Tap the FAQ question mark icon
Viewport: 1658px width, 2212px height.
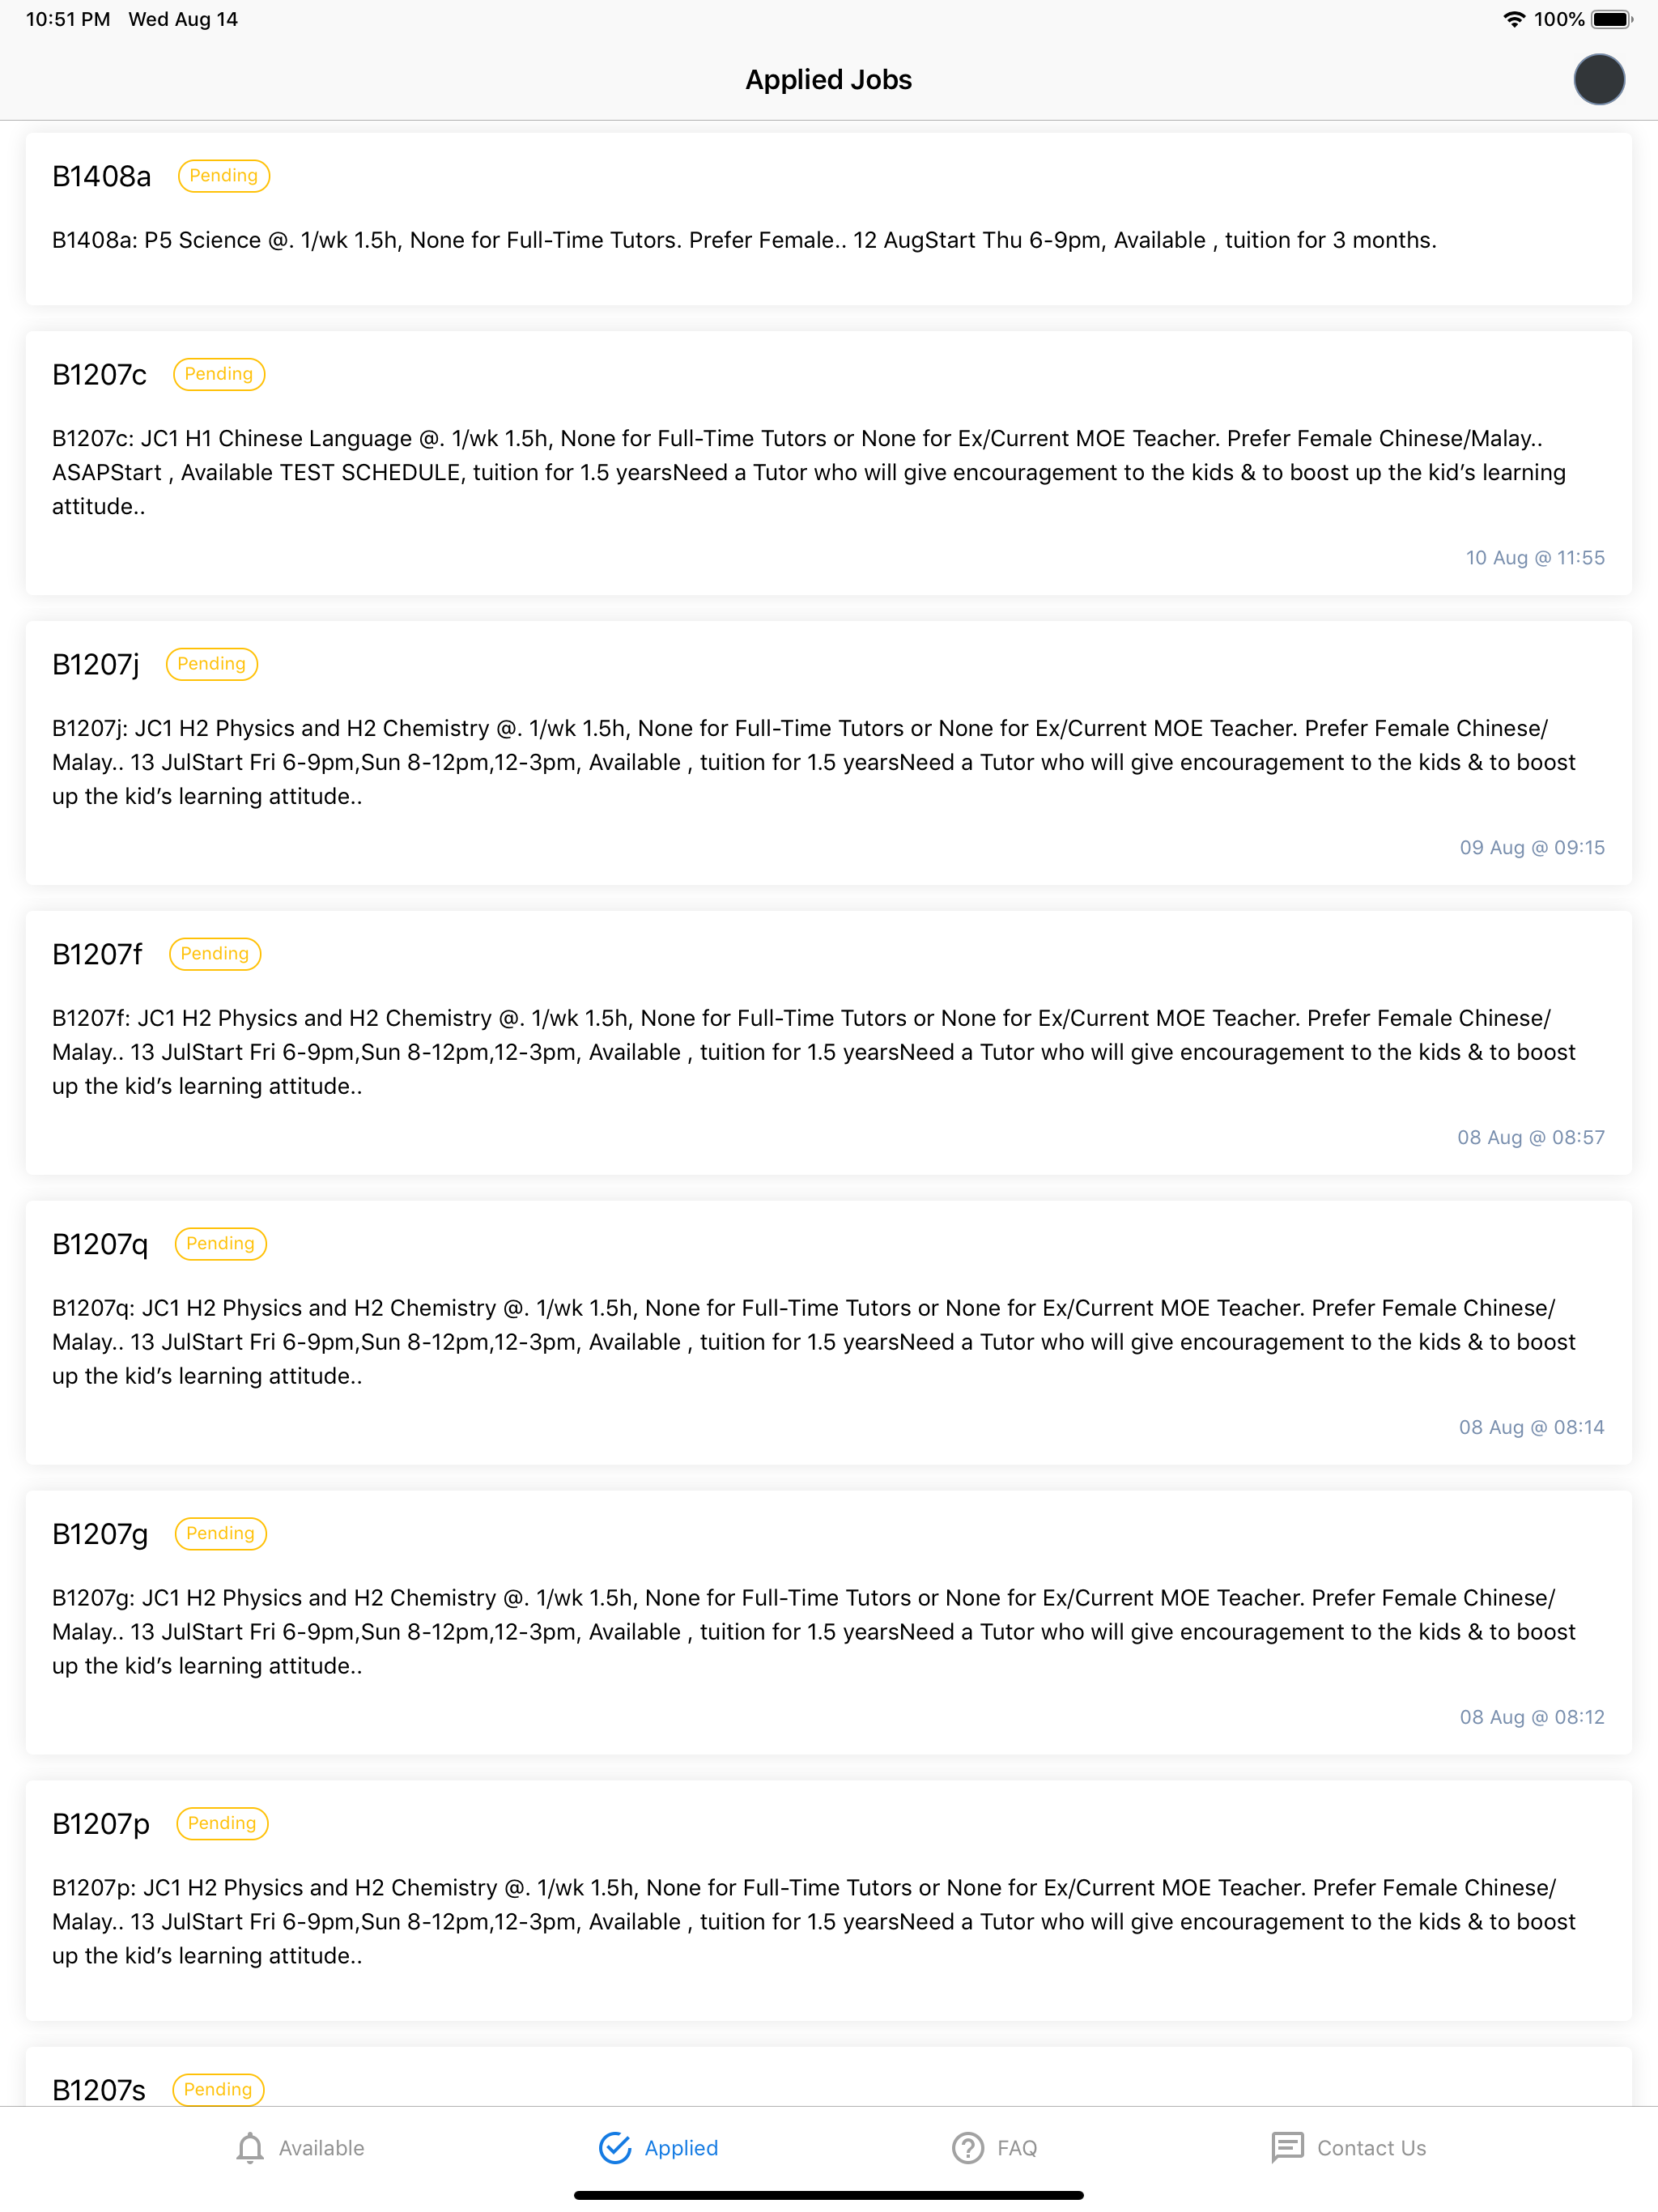point(967,2147)
